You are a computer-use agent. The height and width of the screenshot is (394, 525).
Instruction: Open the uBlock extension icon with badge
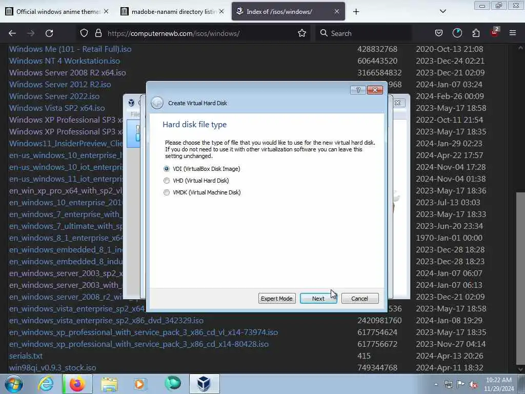495,32
